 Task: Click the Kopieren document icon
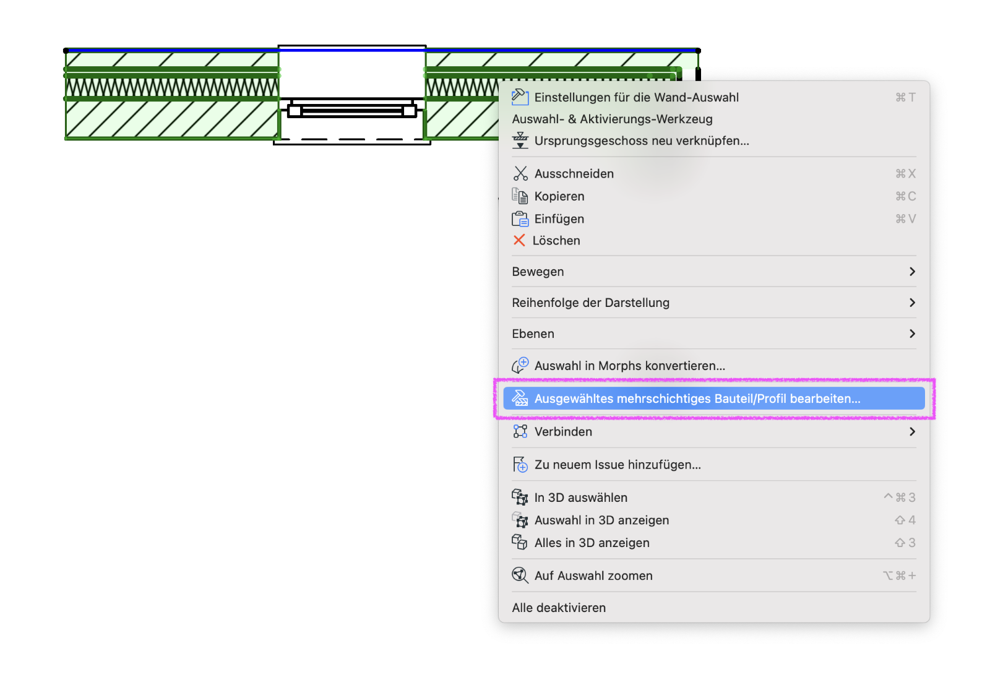pos(520,196)
